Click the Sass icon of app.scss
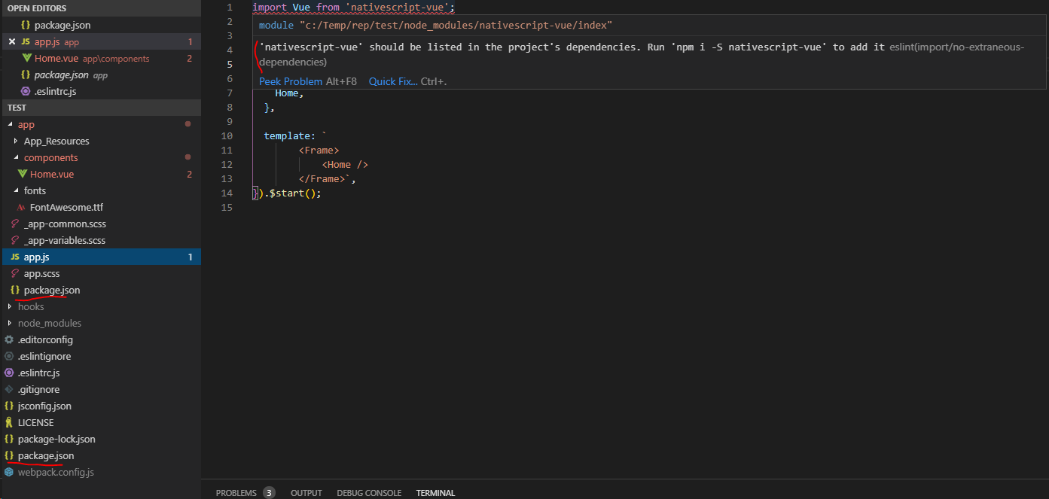Image resolution: width=1049 pixels, height=499 pixels. (x=15, y=274)
